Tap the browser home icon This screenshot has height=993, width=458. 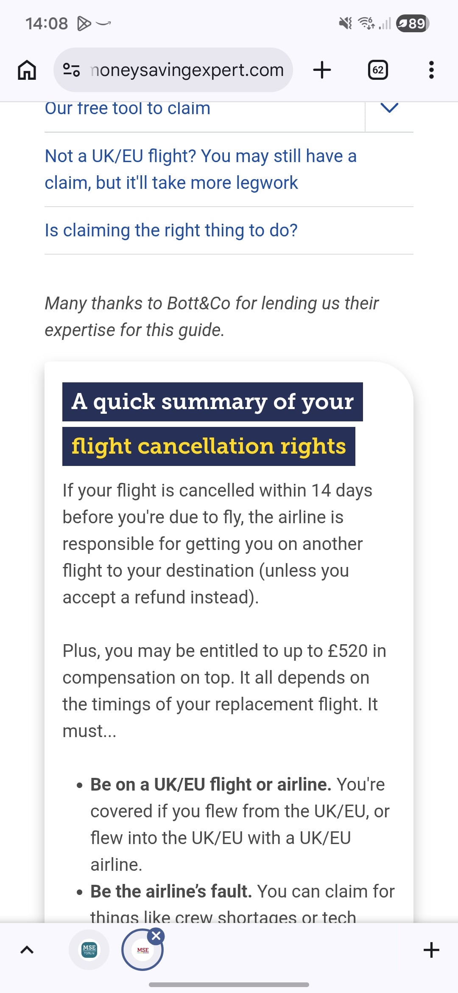pos(27,70)
